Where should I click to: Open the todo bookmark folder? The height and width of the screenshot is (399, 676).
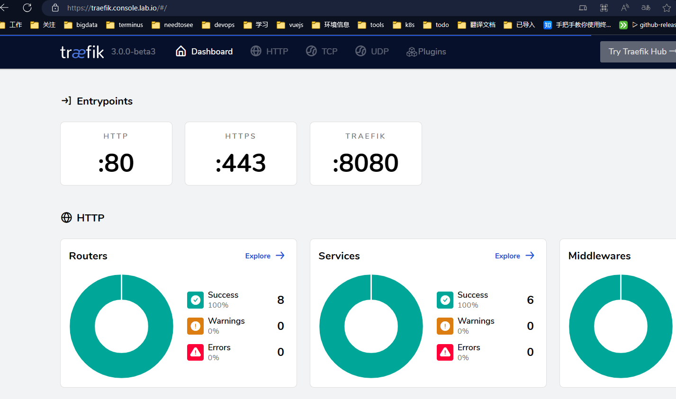coord(436,25)
